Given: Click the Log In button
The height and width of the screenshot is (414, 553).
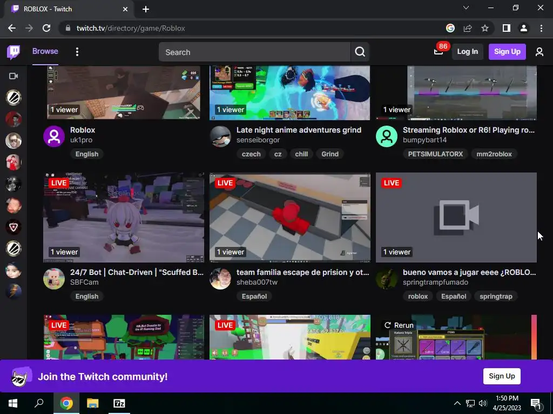Looking at the screenshot, I should [467, 52].
